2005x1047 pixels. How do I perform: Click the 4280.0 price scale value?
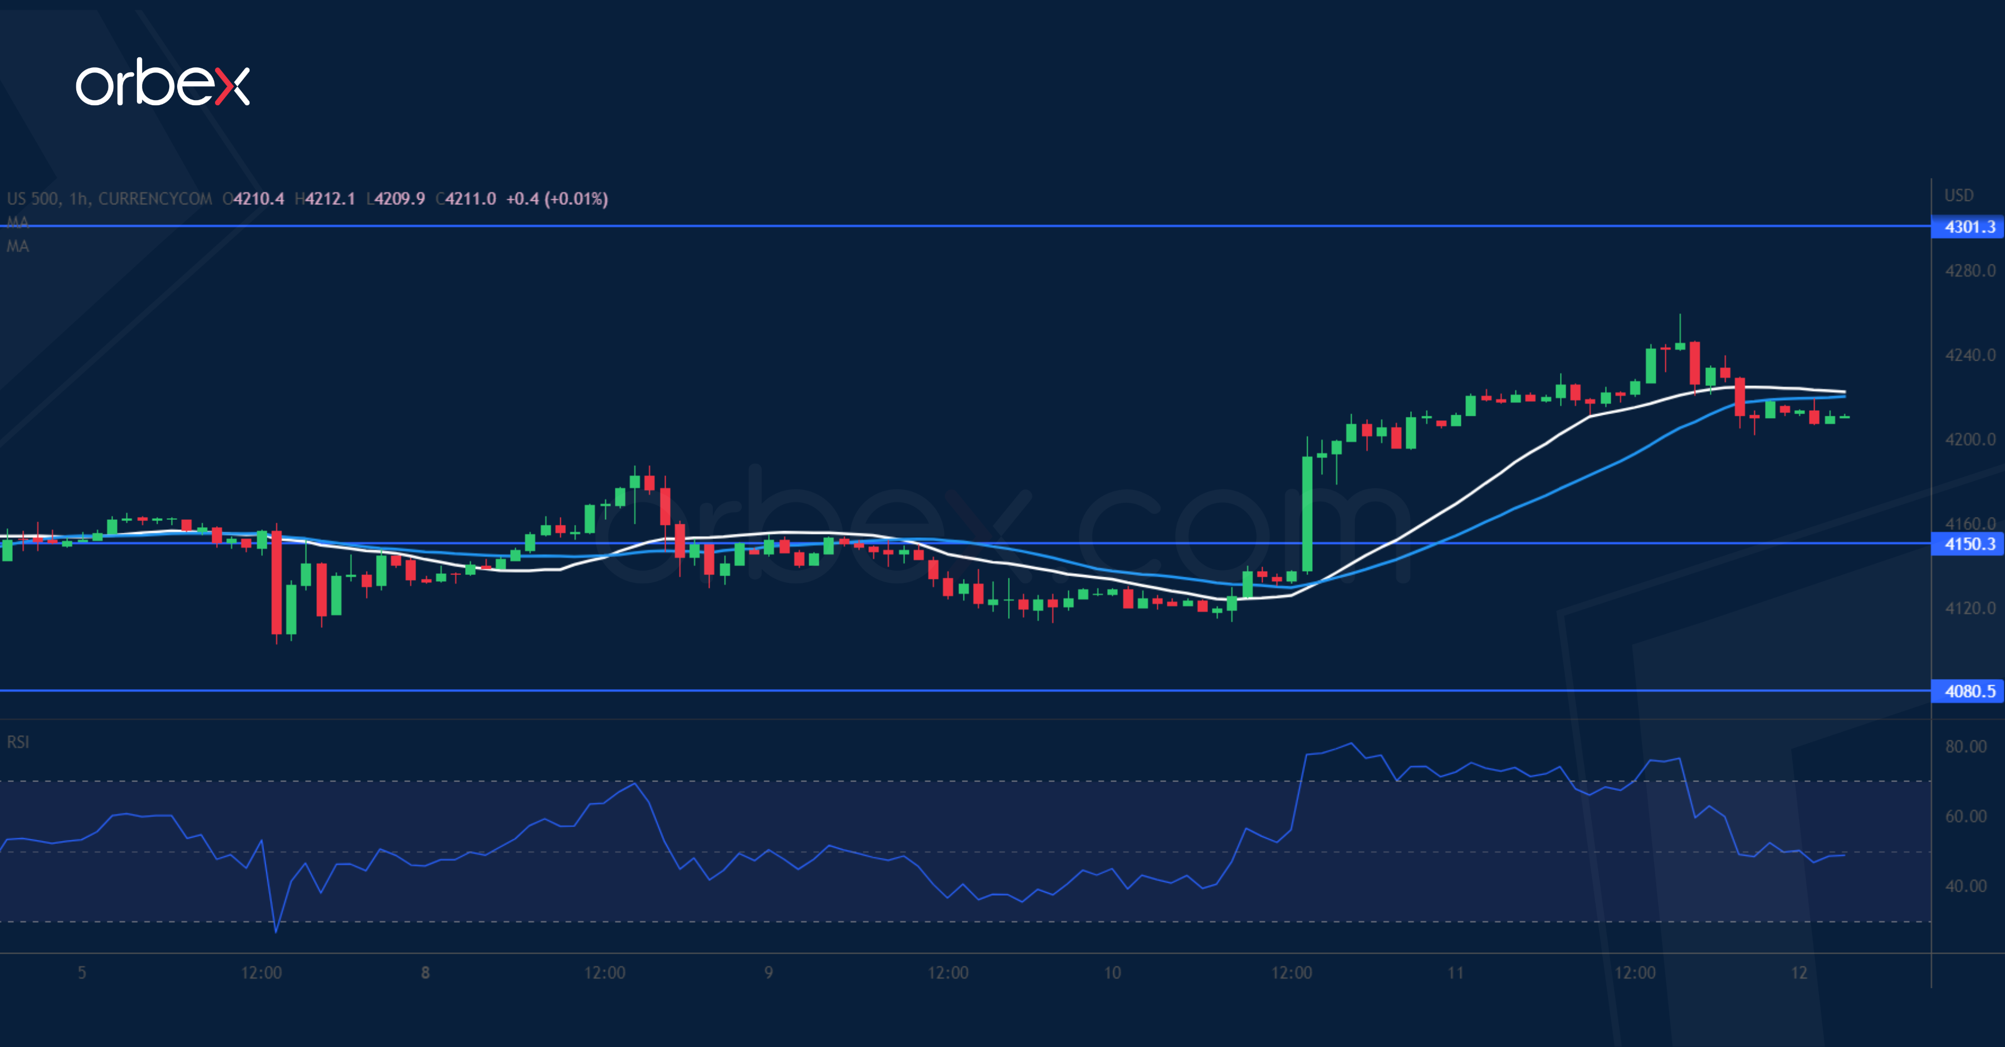[x=1969, y=271]
